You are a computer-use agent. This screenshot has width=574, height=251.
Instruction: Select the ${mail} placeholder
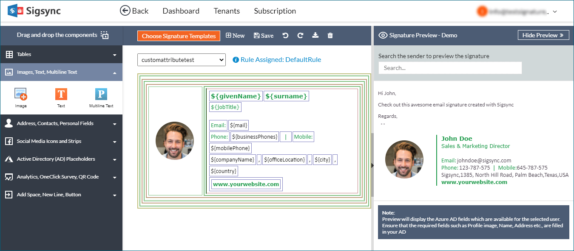pyautogui.click(x=239, y=125)
